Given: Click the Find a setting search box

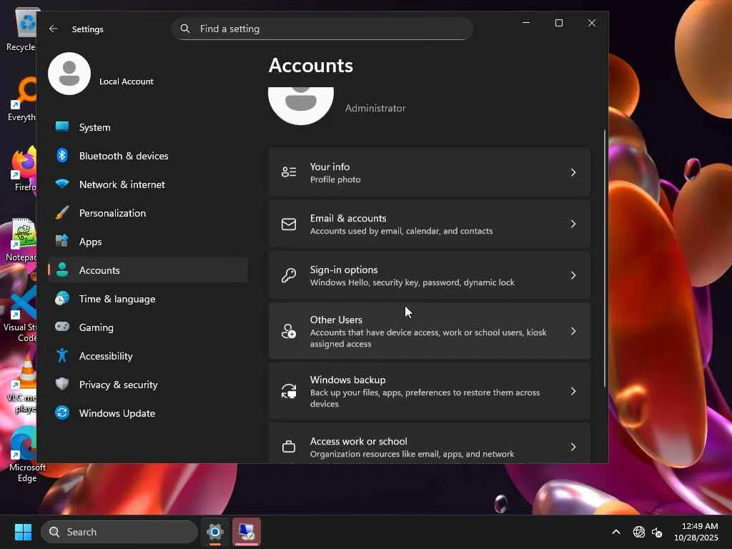Looking at the screenshot, I should (322, 29).
